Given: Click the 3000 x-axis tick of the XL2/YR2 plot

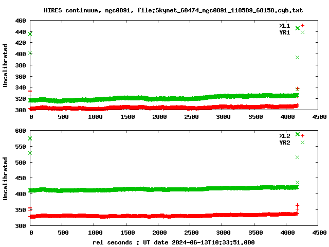Looking at the screenshot, I should [223, 233].
